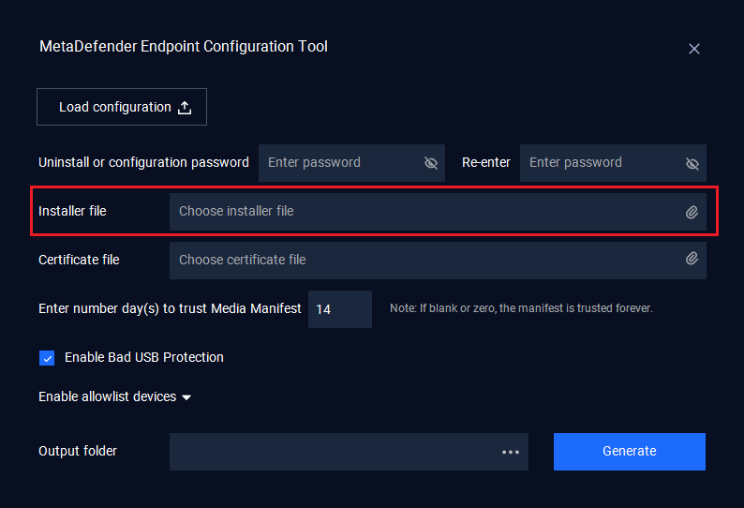Focus the uninstall or configuration password field
This screenshot has height=508, width=744.
351,163
